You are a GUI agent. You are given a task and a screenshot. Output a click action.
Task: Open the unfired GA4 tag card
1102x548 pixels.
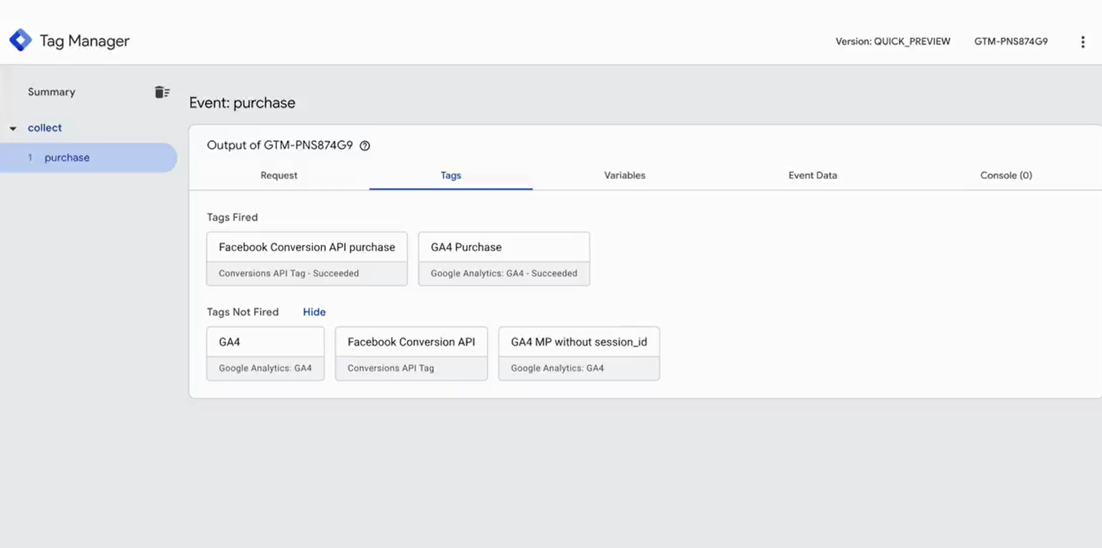265,342
